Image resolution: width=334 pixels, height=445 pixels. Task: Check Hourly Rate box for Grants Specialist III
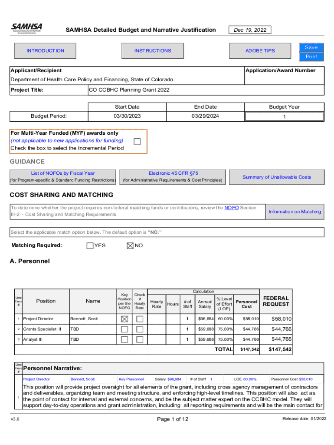tap(140, 329)
